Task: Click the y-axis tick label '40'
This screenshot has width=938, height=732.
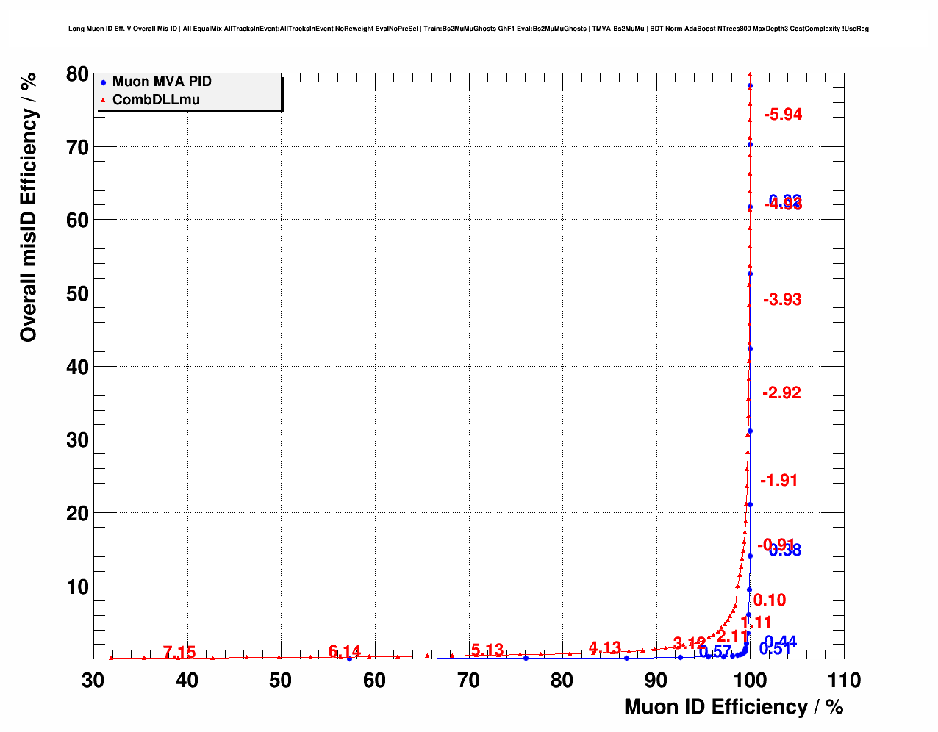Action: point(76,367)
